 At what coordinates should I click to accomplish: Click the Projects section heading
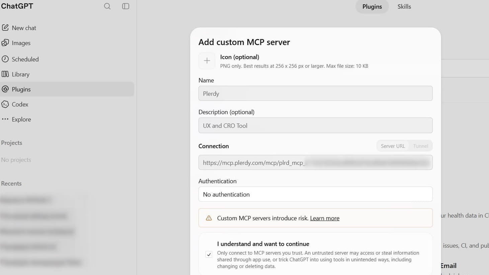point(11,143)
